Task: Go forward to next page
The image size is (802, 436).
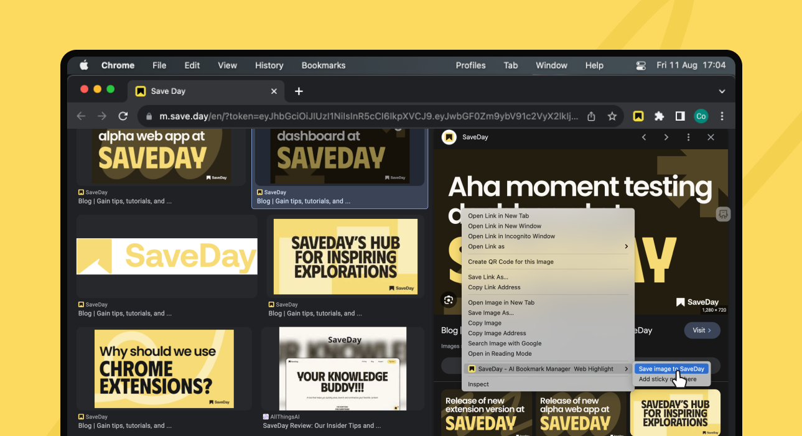Action: pos(102,116)
